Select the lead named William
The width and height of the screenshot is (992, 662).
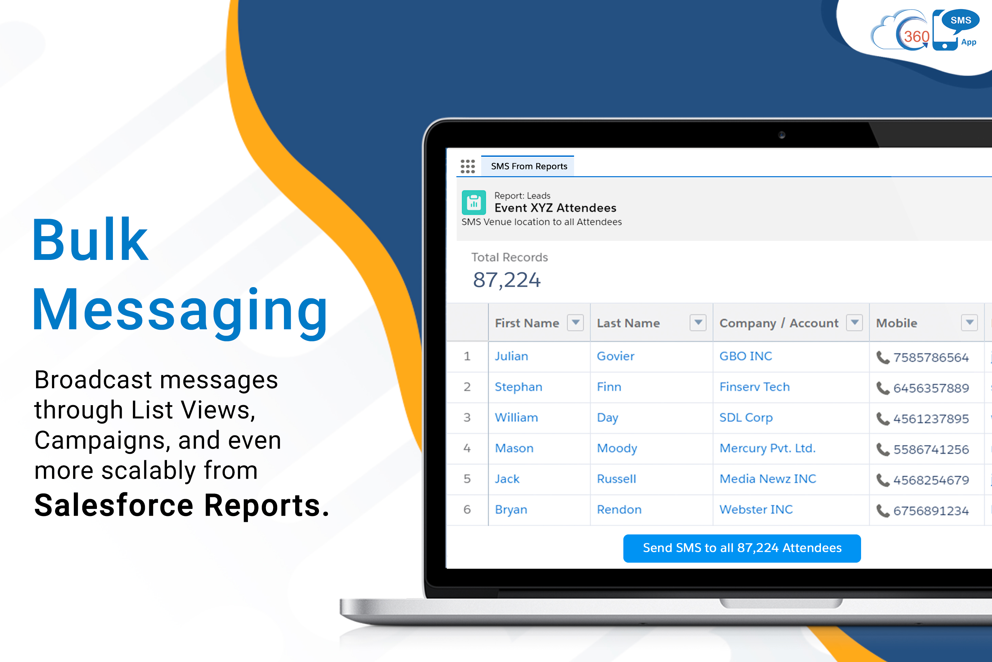point(517,417)
